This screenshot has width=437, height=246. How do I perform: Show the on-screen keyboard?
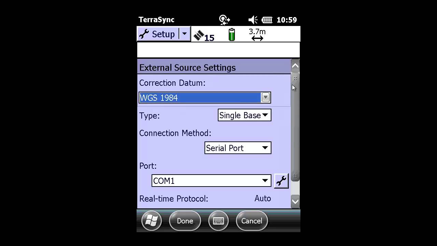coord(218,221)
